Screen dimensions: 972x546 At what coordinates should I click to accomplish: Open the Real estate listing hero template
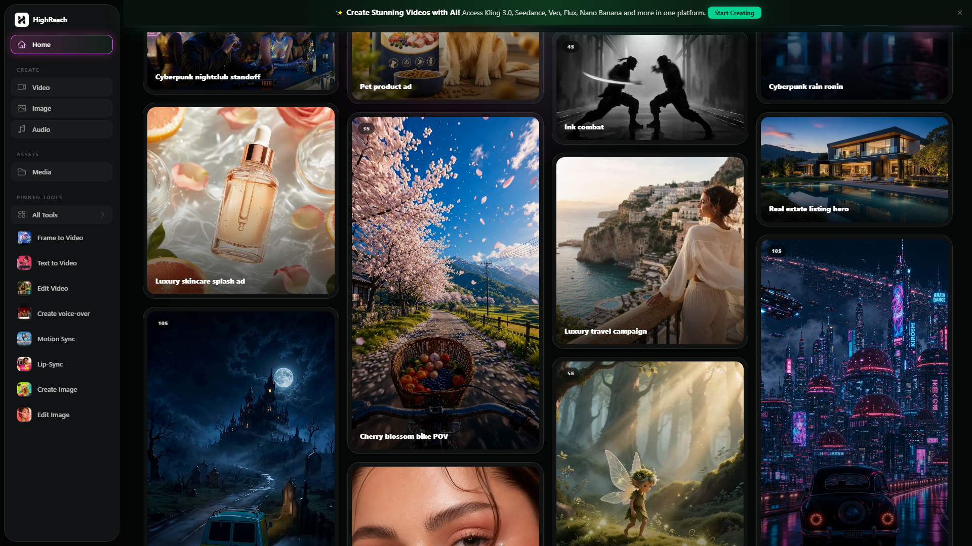pos(855,169)
